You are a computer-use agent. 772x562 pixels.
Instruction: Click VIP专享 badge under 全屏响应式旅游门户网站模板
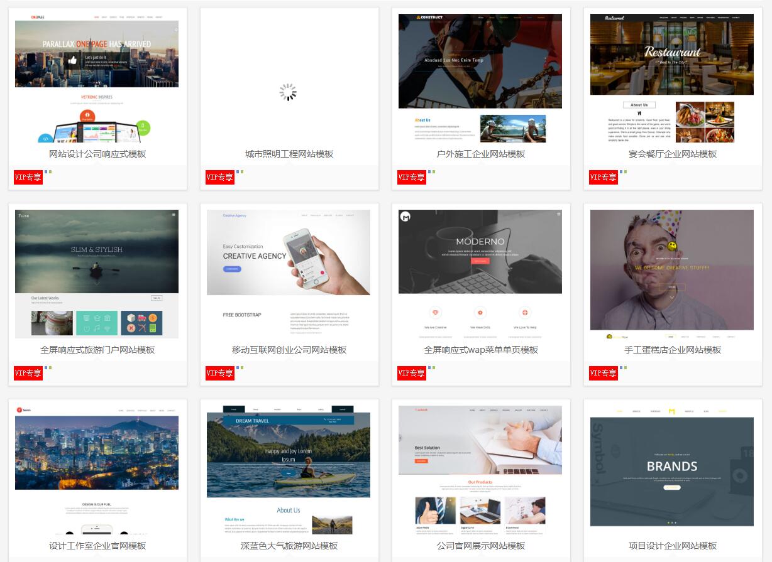(28, 373)
